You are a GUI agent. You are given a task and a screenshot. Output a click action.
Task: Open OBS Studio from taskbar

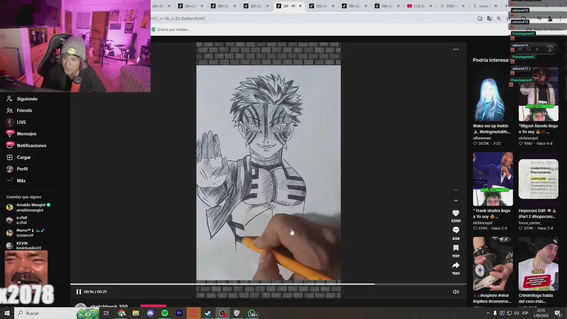click(x=222, y=313)
